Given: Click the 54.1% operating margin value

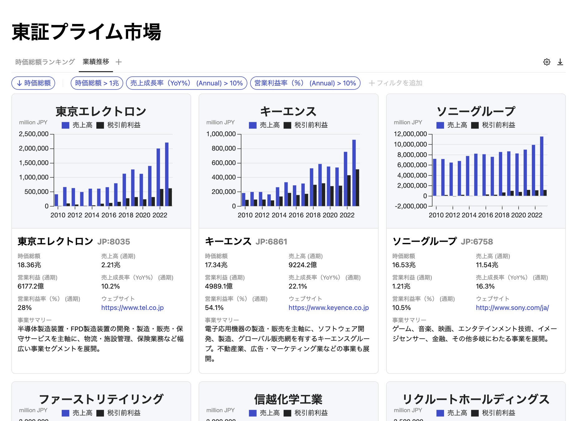Looking at the screenshot, I should pyautogui.click(x=214, y=307).
